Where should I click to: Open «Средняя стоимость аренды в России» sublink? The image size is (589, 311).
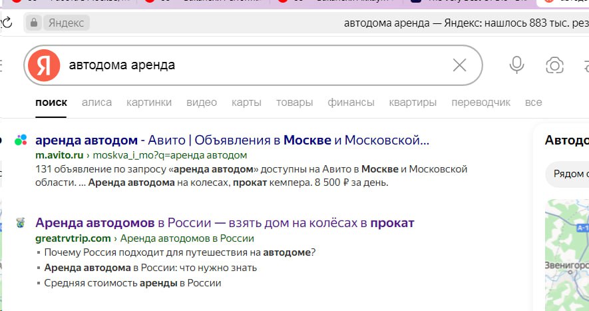point(132,283)
